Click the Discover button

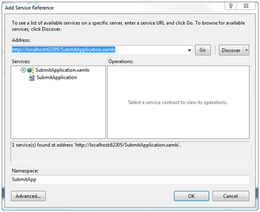click(231, 50)
